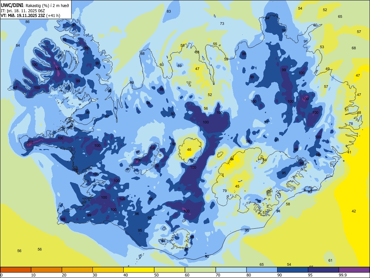Screen dimensions: 370x278
Task: Click the map value '88'
Action: (x=142, y=54)
